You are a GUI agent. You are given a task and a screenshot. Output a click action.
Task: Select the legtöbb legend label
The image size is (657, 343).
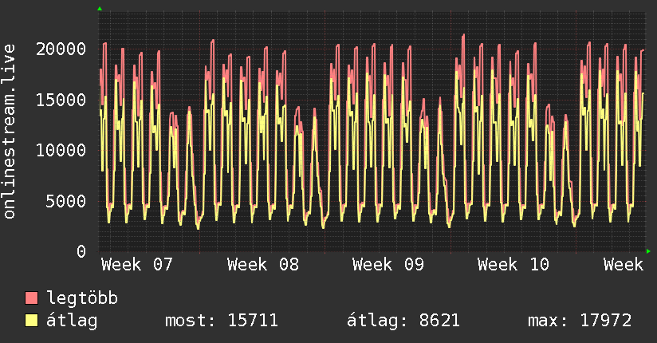[x=82, y=298]
